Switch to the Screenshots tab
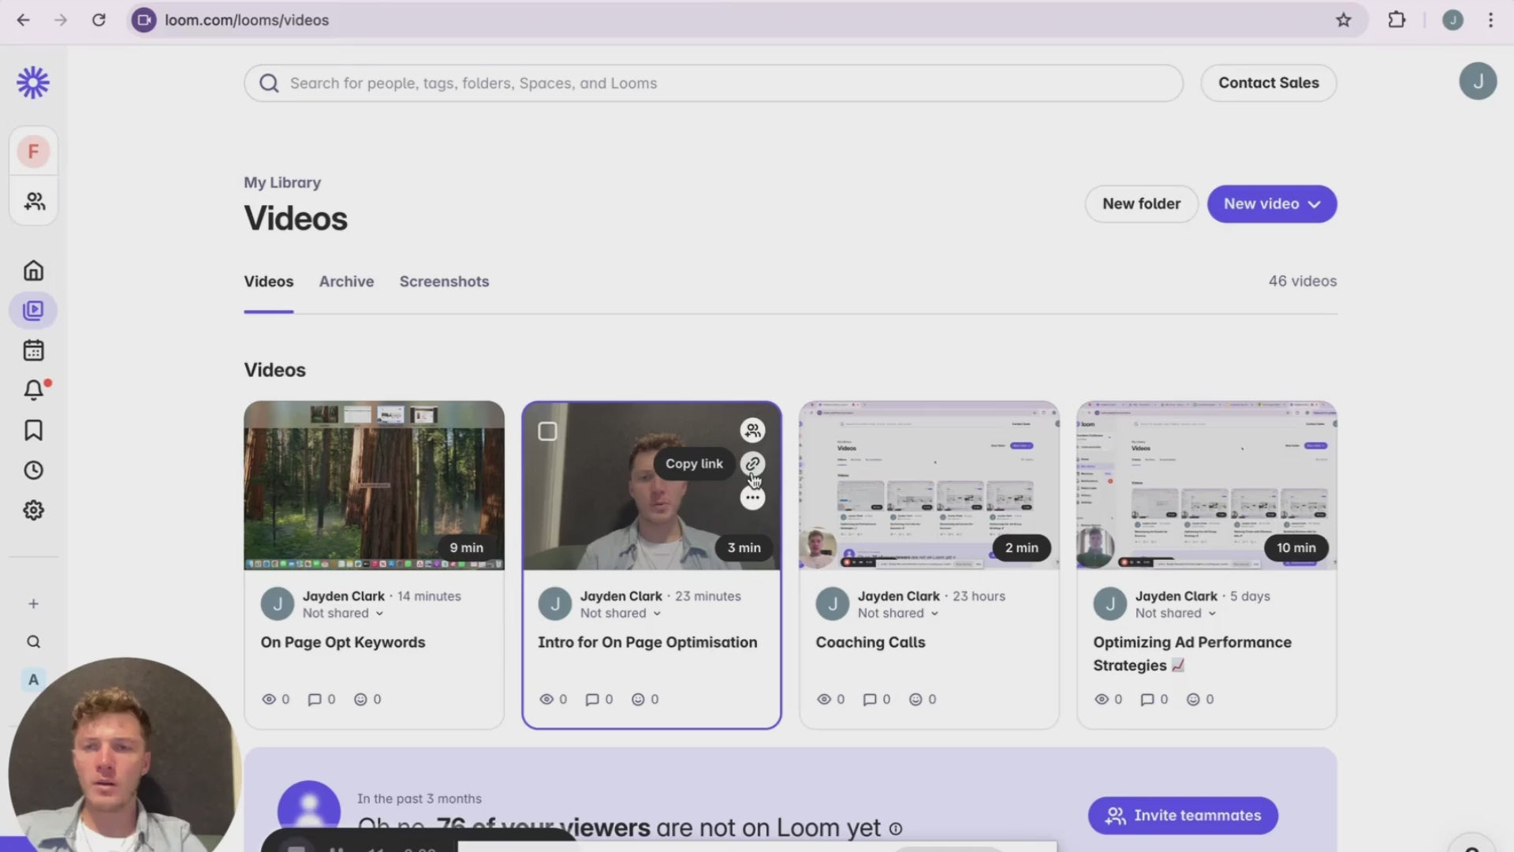The height and width of the screenshot is (852, 1514). [444, 282]
